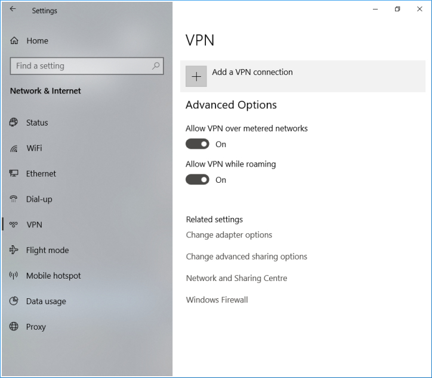
Task: Open the Windows Firewall link
Action: [217, 300]
